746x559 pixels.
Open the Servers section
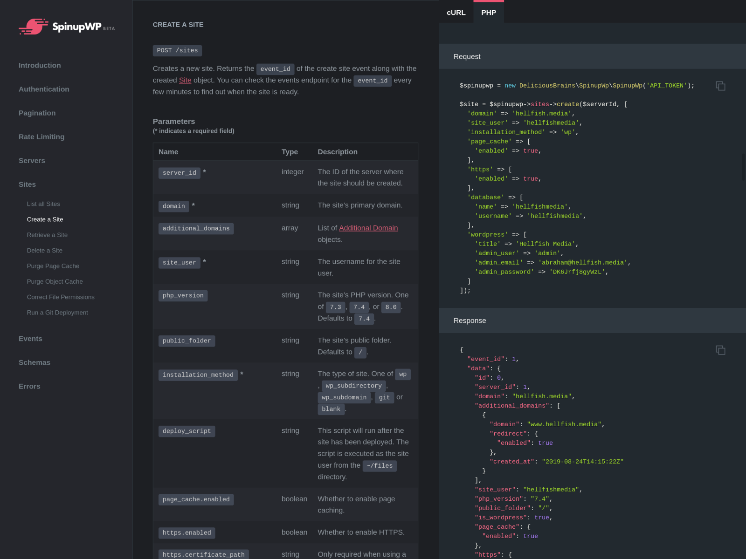tap(32, 161)
